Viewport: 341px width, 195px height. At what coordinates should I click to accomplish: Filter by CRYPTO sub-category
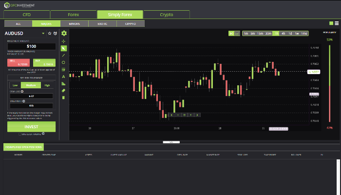pos(131,23)
